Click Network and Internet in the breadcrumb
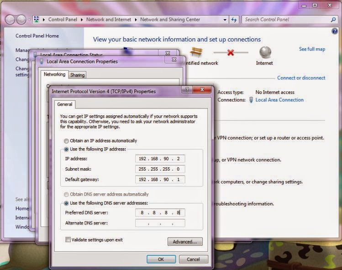 [x=109, y=20]
